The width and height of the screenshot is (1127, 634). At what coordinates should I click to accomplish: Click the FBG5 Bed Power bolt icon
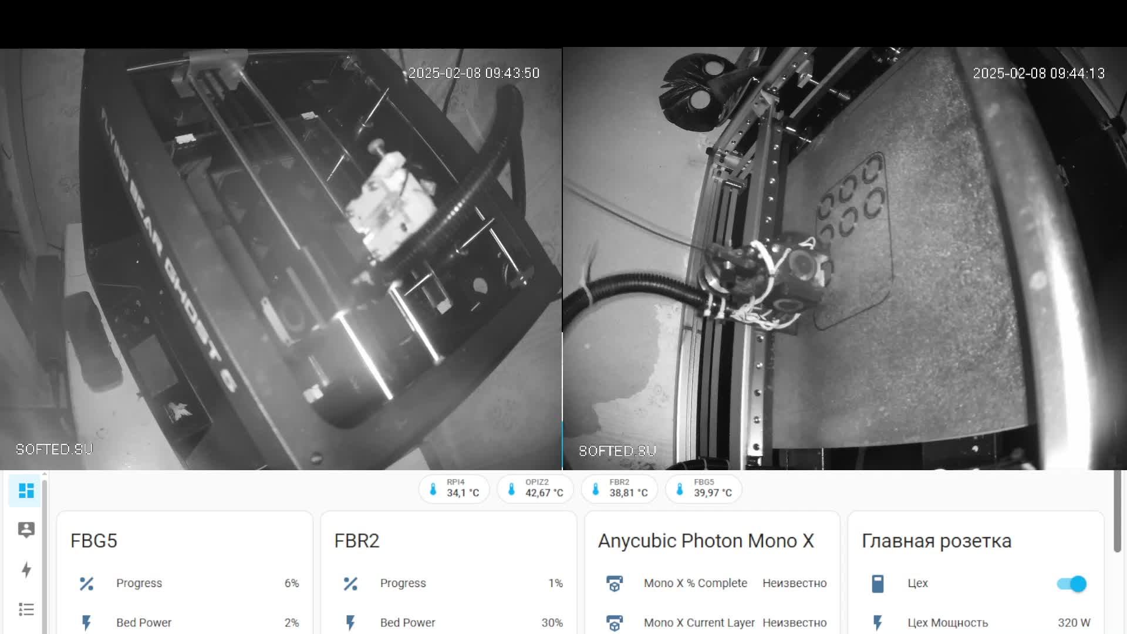click(x=87, y=623)
